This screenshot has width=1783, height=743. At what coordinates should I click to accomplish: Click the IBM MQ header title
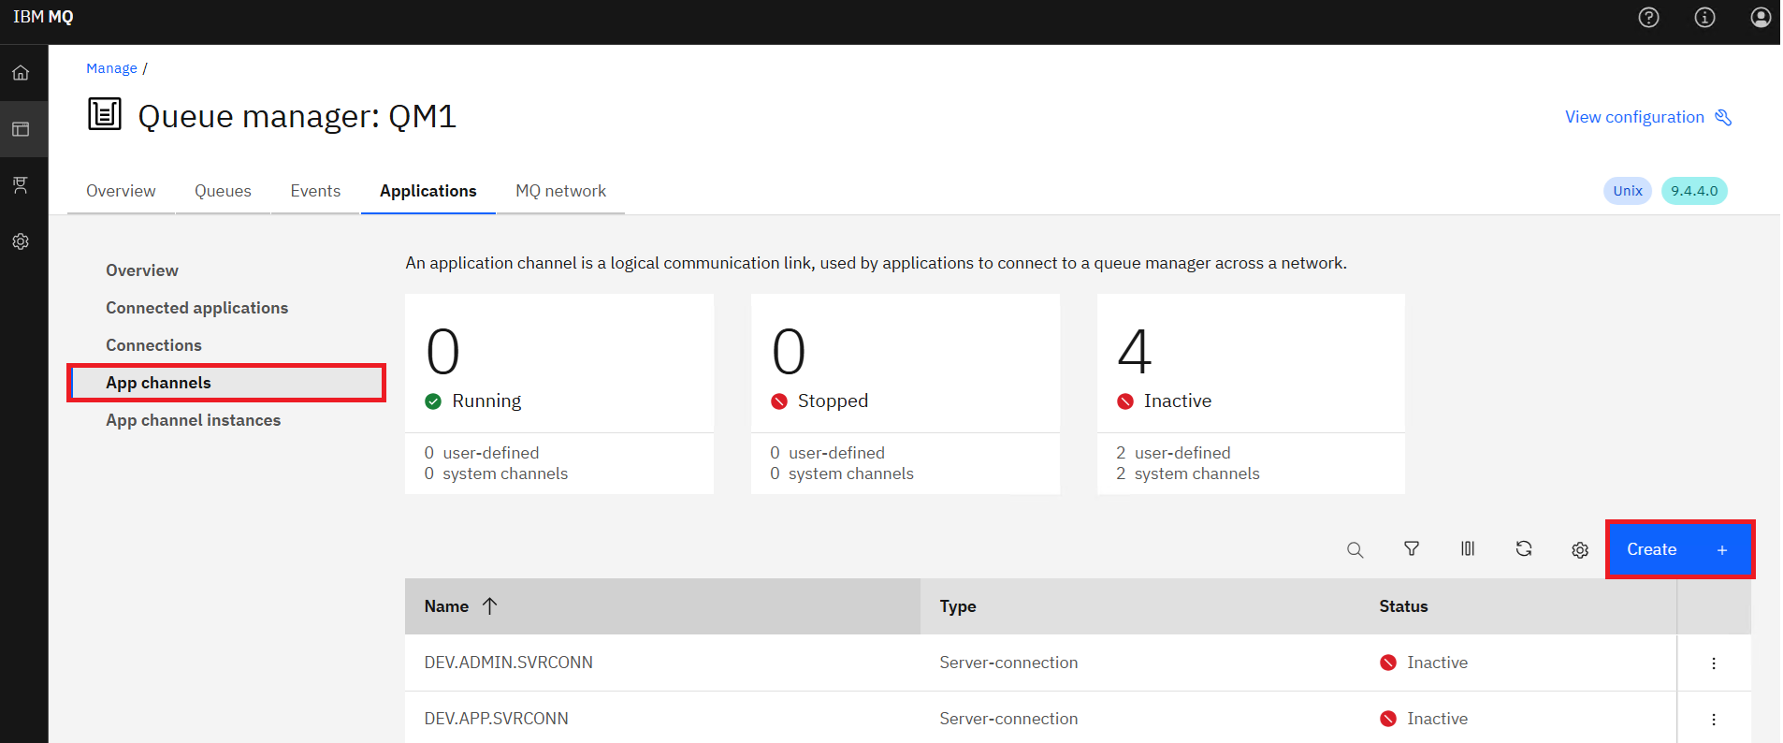(43, 17)
